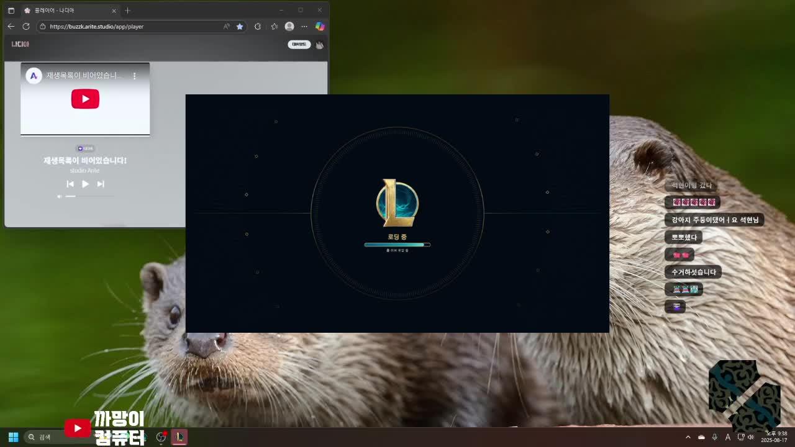Activate the Read aloud icon
This screenshot has width=795, height=447.
[226, 27]
